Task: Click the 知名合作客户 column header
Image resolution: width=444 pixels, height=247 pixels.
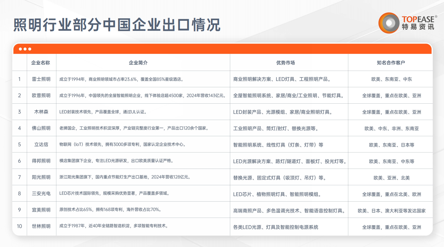Action: pos(390,63)
